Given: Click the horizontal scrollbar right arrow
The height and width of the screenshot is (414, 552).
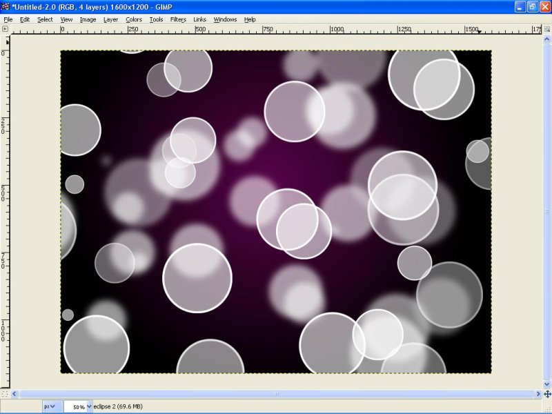Looking at the screenshot, I should point(538,394).
